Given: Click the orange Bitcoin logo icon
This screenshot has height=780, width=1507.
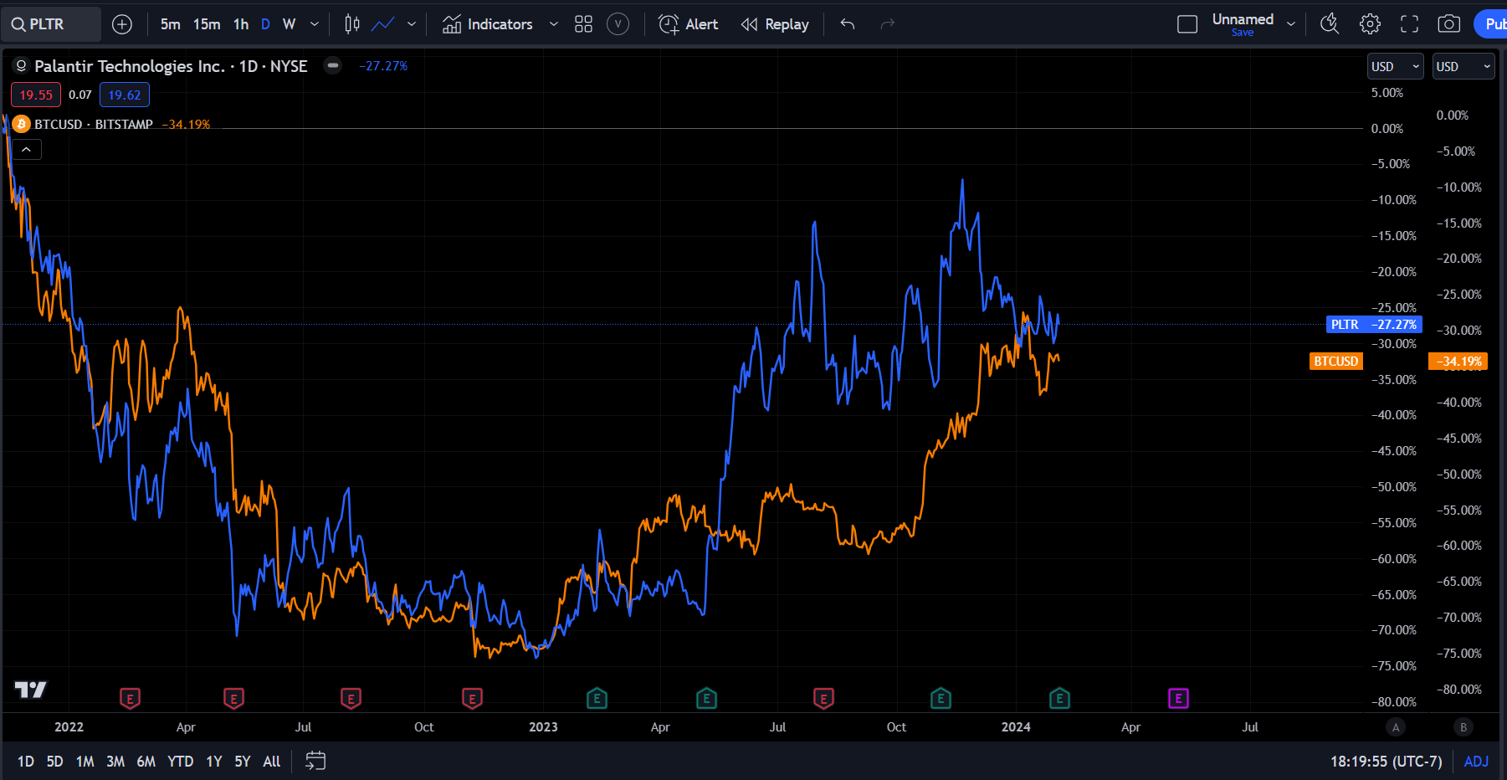Looking at the screenshot, I should [x=22, y=124].
